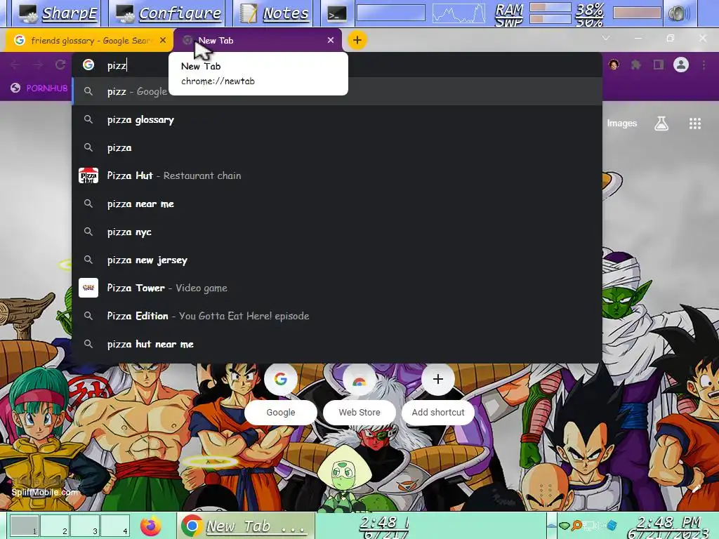Viewport: 719px width, 539px height.
Task: Open Chrome three-dot menu
Action: coord(704,65)
